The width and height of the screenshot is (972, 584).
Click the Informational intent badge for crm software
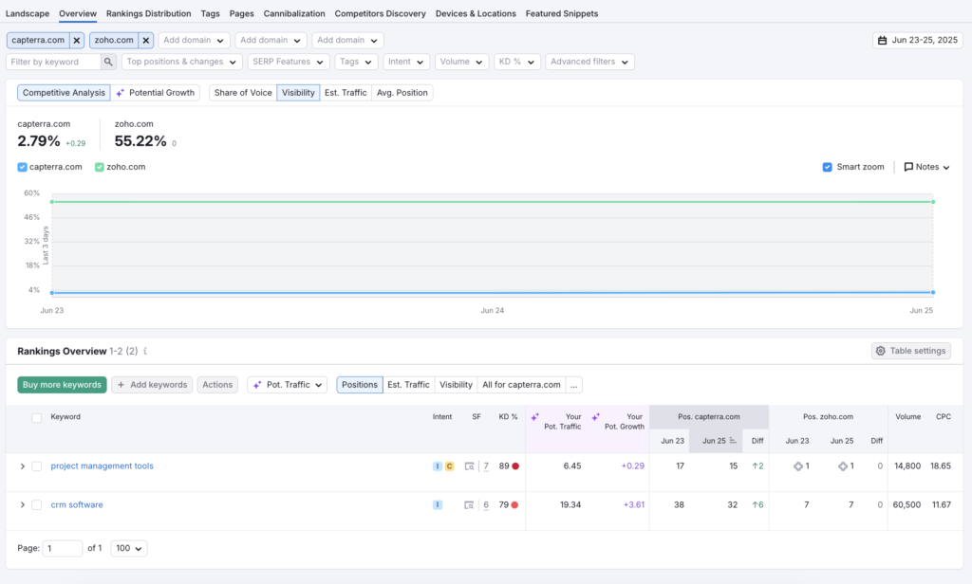point(438,505)
